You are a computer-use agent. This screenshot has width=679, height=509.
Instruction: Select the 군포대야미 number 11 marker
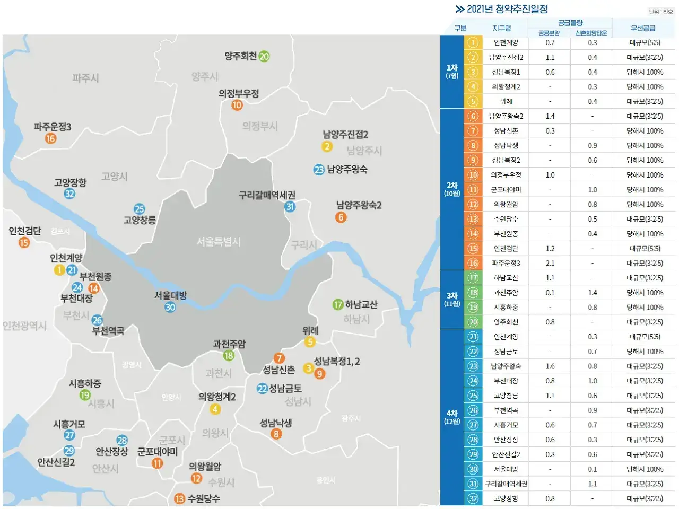156,462
